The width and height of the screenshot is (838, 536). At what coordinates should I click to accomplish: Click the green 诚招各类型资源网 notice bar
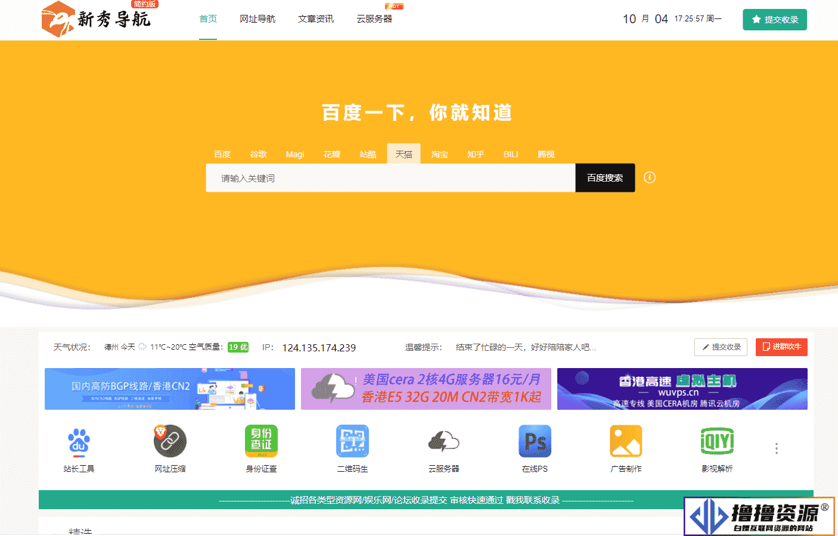(x=426, y=500)
